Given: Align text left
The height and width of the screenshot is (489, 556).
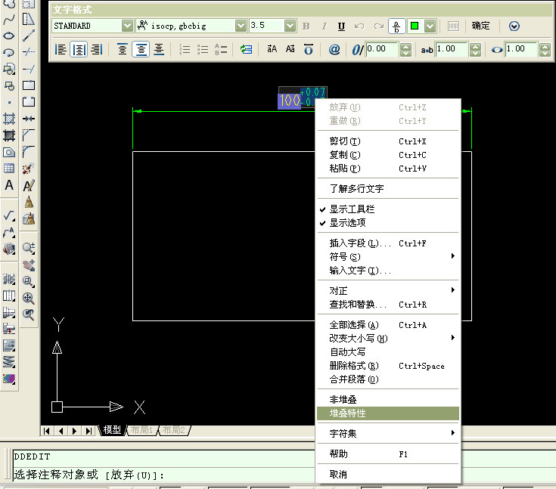Looking at the screenshot, I should coord(61,49).
